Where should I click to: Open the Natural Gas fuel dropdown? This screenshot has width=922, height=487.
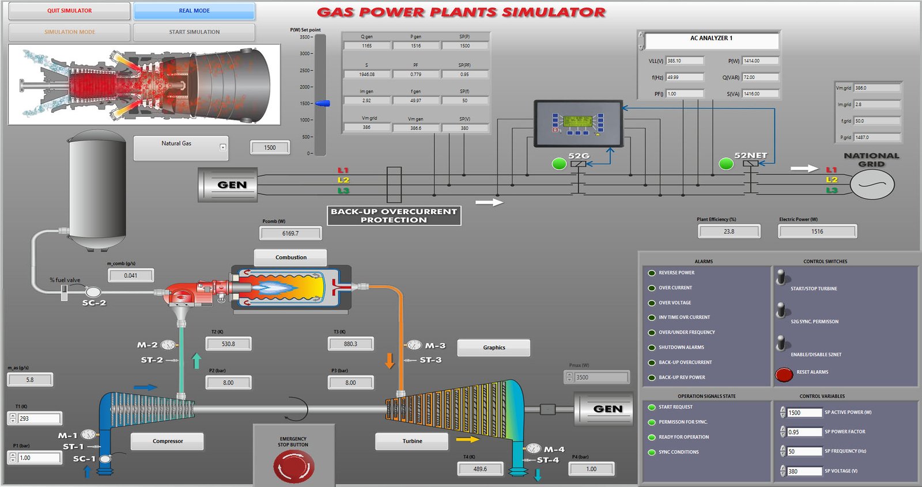click(x=222, y=147)
